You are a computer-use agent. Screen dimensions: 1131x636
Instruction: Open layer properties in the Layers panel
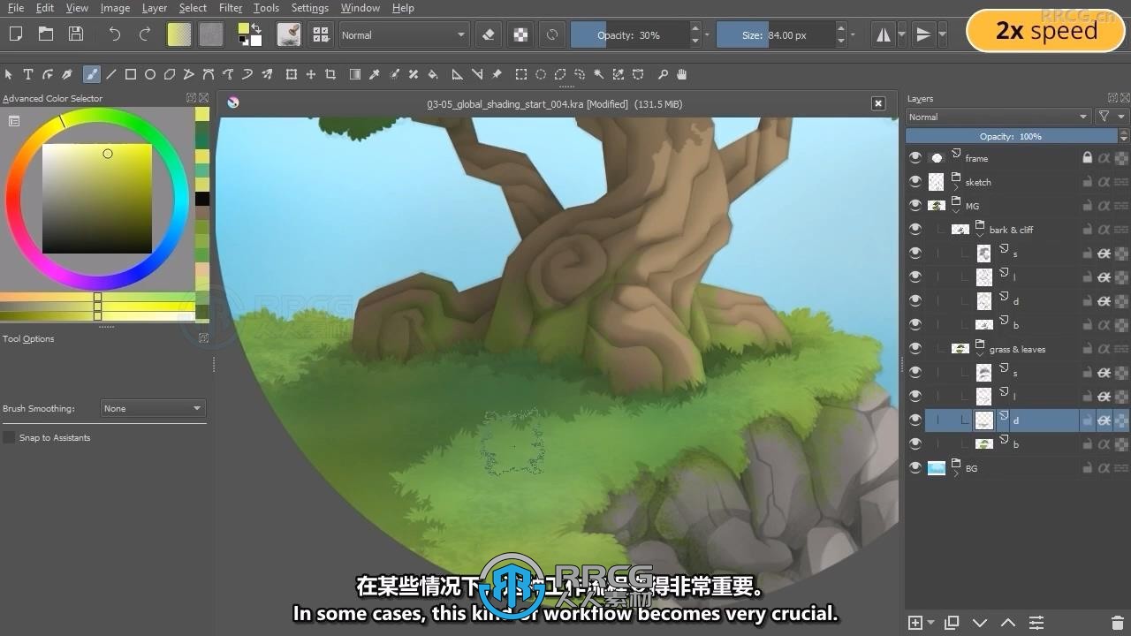coord(1036,623)
